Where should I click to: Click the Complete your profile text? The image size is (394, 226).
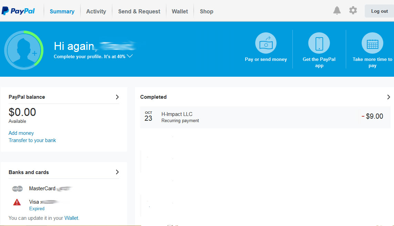click(90, 57)
